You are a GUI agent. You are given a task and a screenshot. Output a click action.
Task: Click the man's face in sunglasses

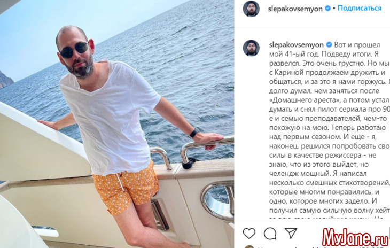tap(75, 53)
